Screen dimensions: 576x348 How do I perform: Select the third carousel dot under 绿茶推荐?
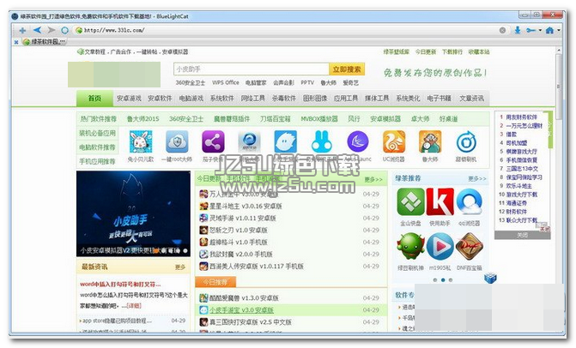tap(451, 279)
